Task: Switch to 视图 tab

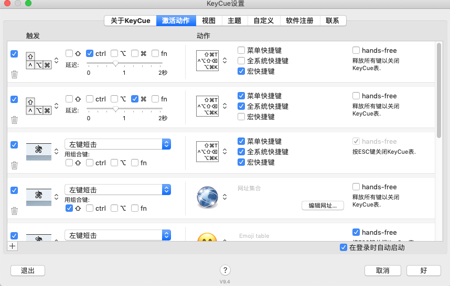Action: [x=209, y=21]
